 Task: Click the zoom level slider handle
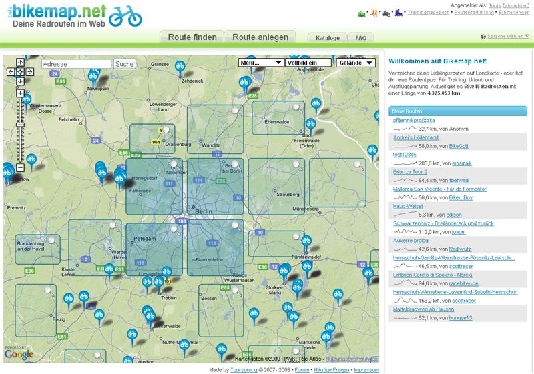pyautogui.click(x=20, y=125)
